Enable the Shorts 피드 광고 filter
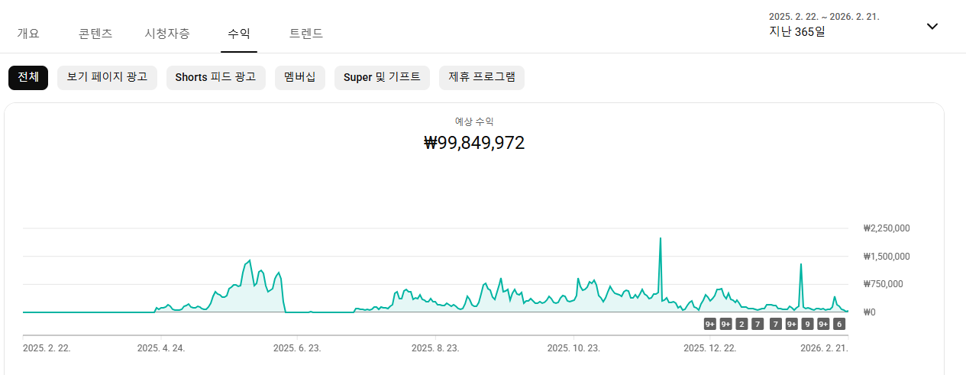 pyautogui.click(x=216, y=77)
